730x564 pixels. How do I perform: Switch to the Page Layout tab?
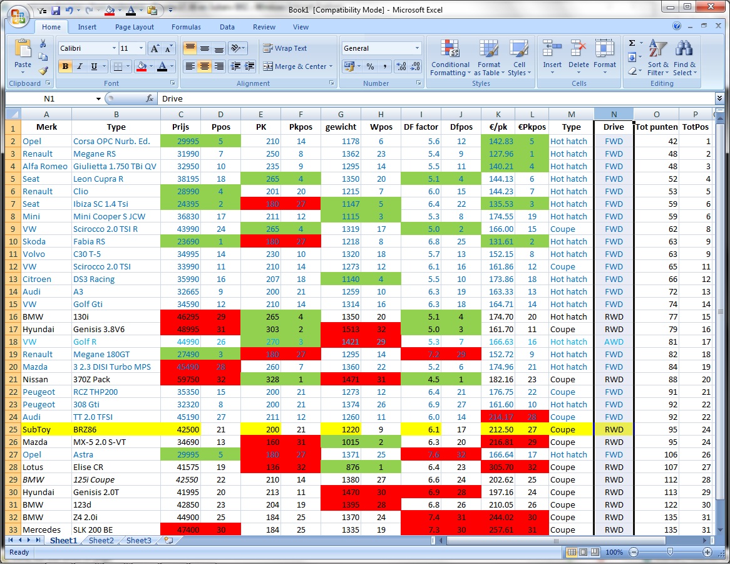(x=135, y=27)
